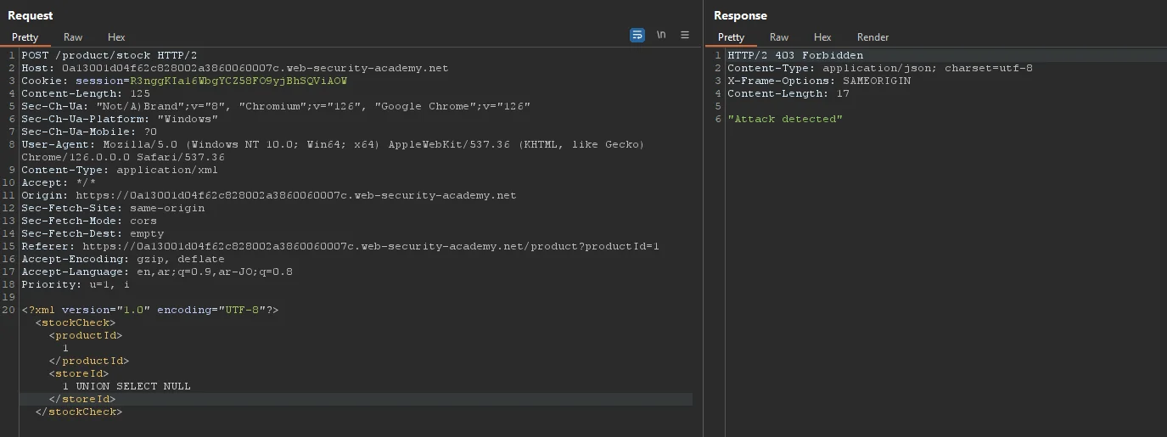Image resolution: width=1167 pixels, height=437 pixels.
Task: Click the Sec-Ch-Ua-Mobile: ?0 line
Action: (88, 132)
